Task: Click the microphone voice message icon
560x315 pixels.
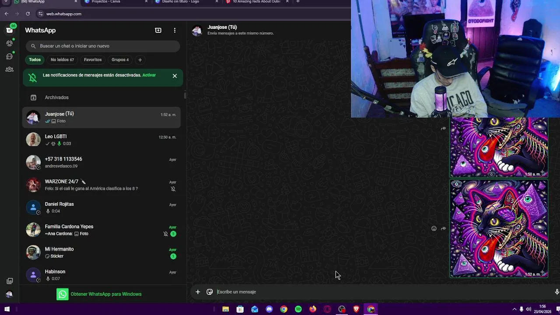Action: [x=556, y=292]
